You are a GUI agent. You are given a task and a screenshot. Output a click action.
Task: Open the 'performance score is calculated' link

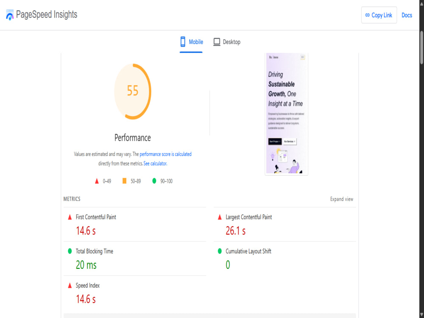[165, 154]
